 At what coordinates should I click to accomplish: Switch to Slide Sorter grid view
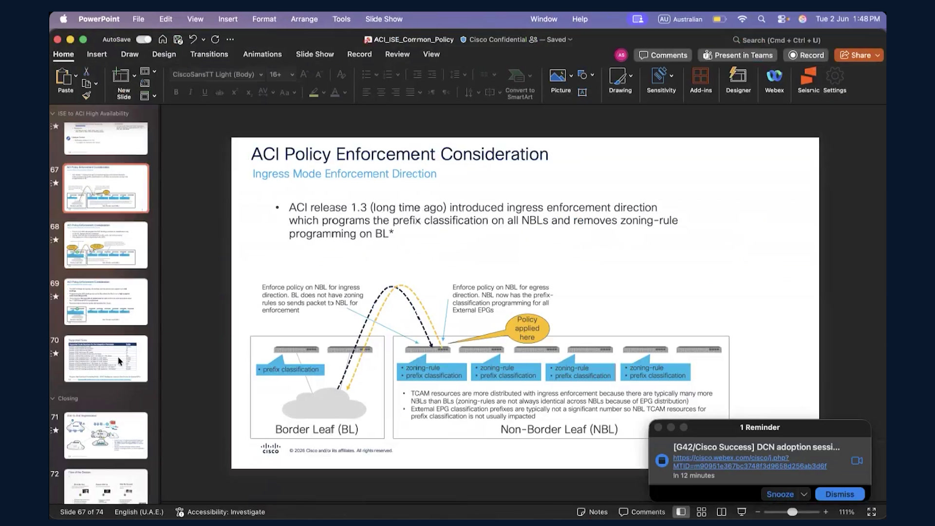(x=701, y=512)
